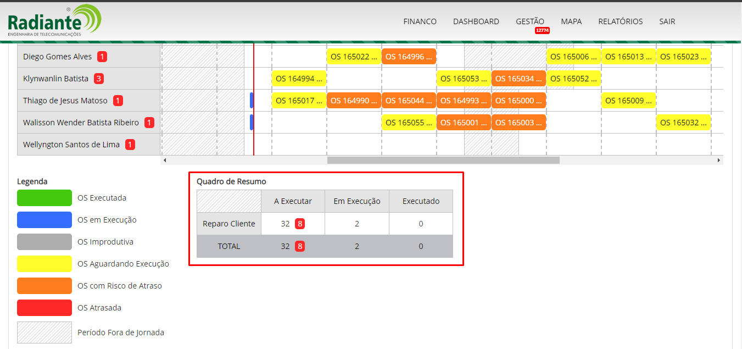The image size is (742, 349).
Task: Click the green OS Executada legend swatch
Action: pyautogui.click(x=44, y=198)
